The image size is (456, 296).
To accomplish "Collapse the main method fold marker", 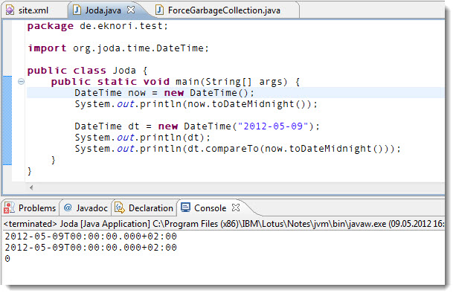I will 21,81.
